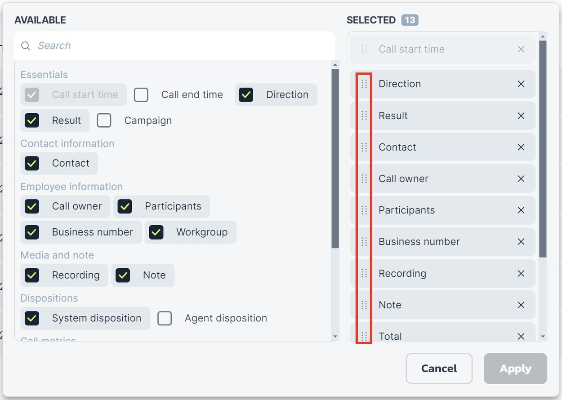The width and height of the screenshot is (562, 400).
Task: Remove Note from the selected list
Action: coord(521,305)
